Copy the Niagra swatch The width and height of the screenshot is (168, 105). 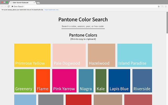point(86,81)
